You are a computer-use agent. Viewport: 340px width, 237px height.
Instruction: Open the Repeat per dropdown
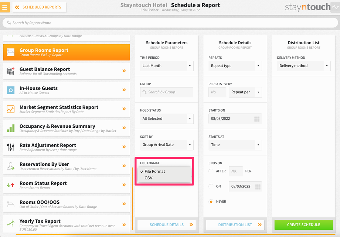[245, 92]
